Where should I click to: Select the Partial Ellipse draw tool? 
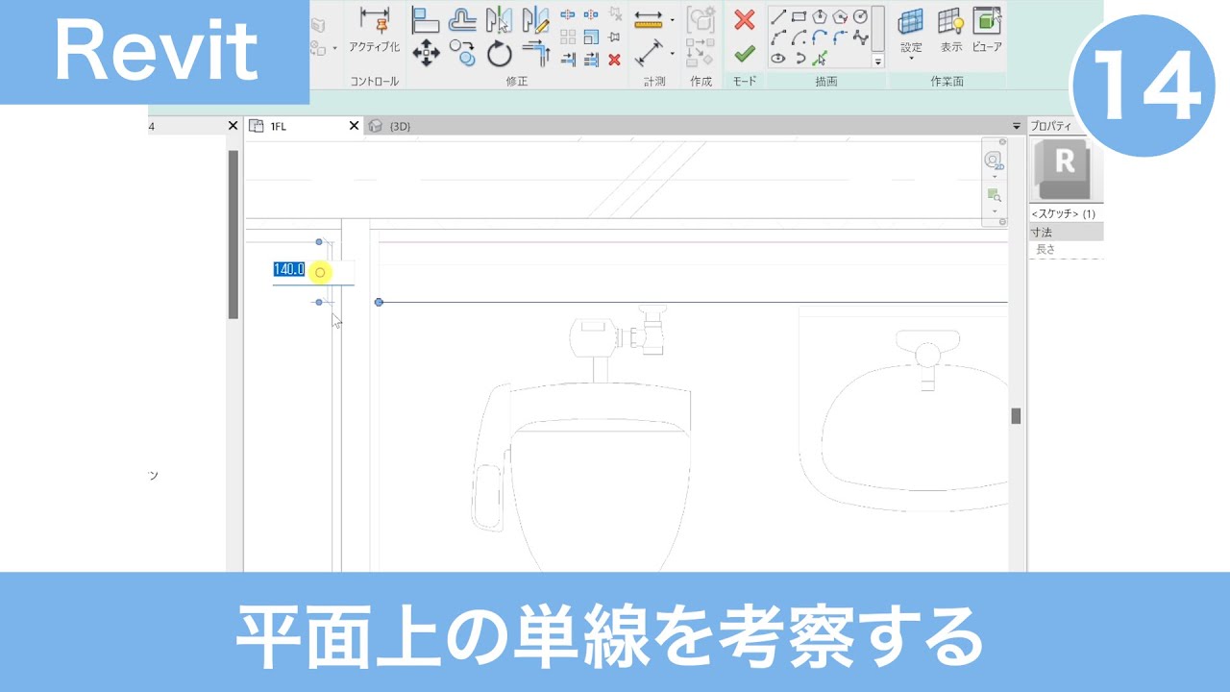800,59
